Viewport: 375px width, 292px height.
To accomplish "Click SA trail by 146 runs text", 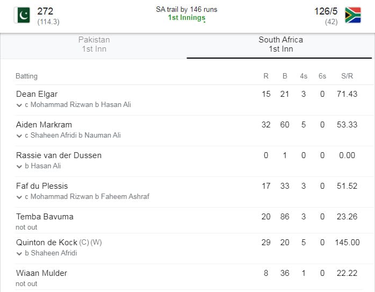I will tap(186, 9).
